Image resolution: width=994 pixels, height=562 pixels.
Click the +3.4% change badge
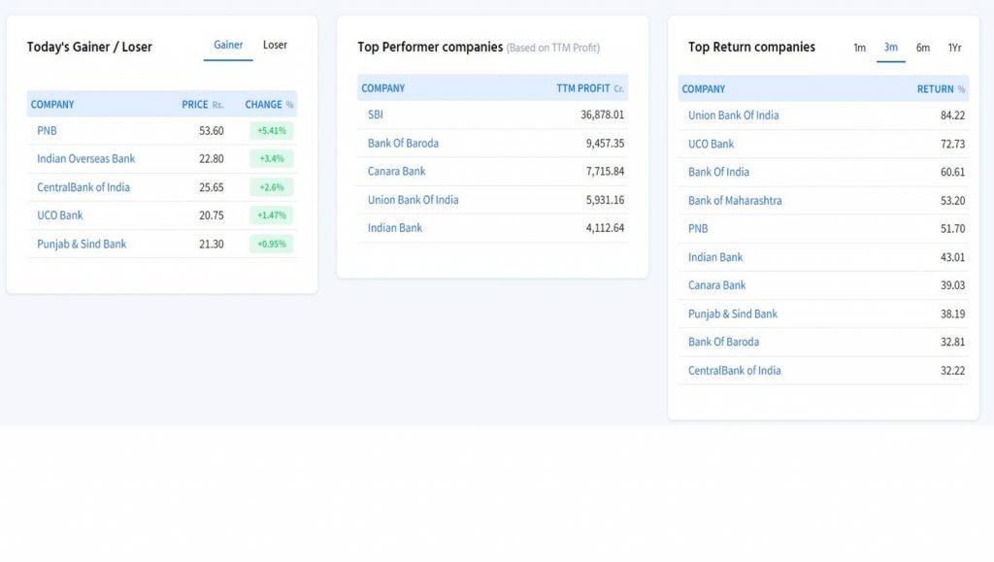[x=272, y=158]
